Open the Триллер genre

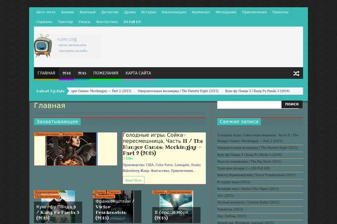65,22
